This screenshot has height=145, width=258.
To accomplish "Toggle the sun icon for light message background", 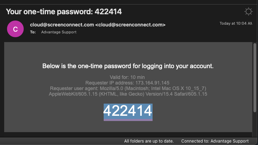I will point(248,11).
